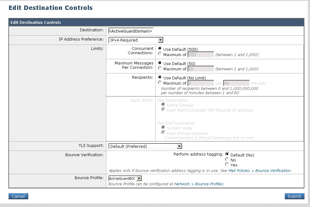Select No for address tagging
Image resolution: width=310 pixels, height=207 pixels.
227,159
